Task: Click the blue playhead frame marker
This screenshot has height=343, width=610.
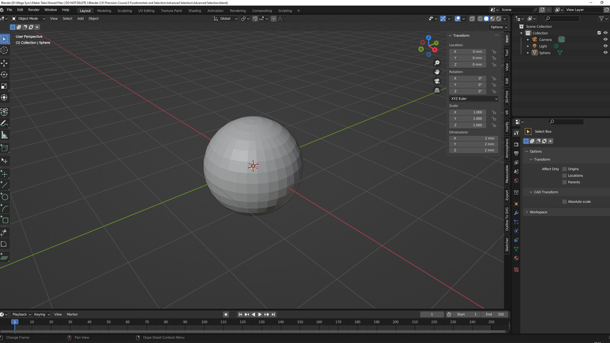Action: point(15,322)
